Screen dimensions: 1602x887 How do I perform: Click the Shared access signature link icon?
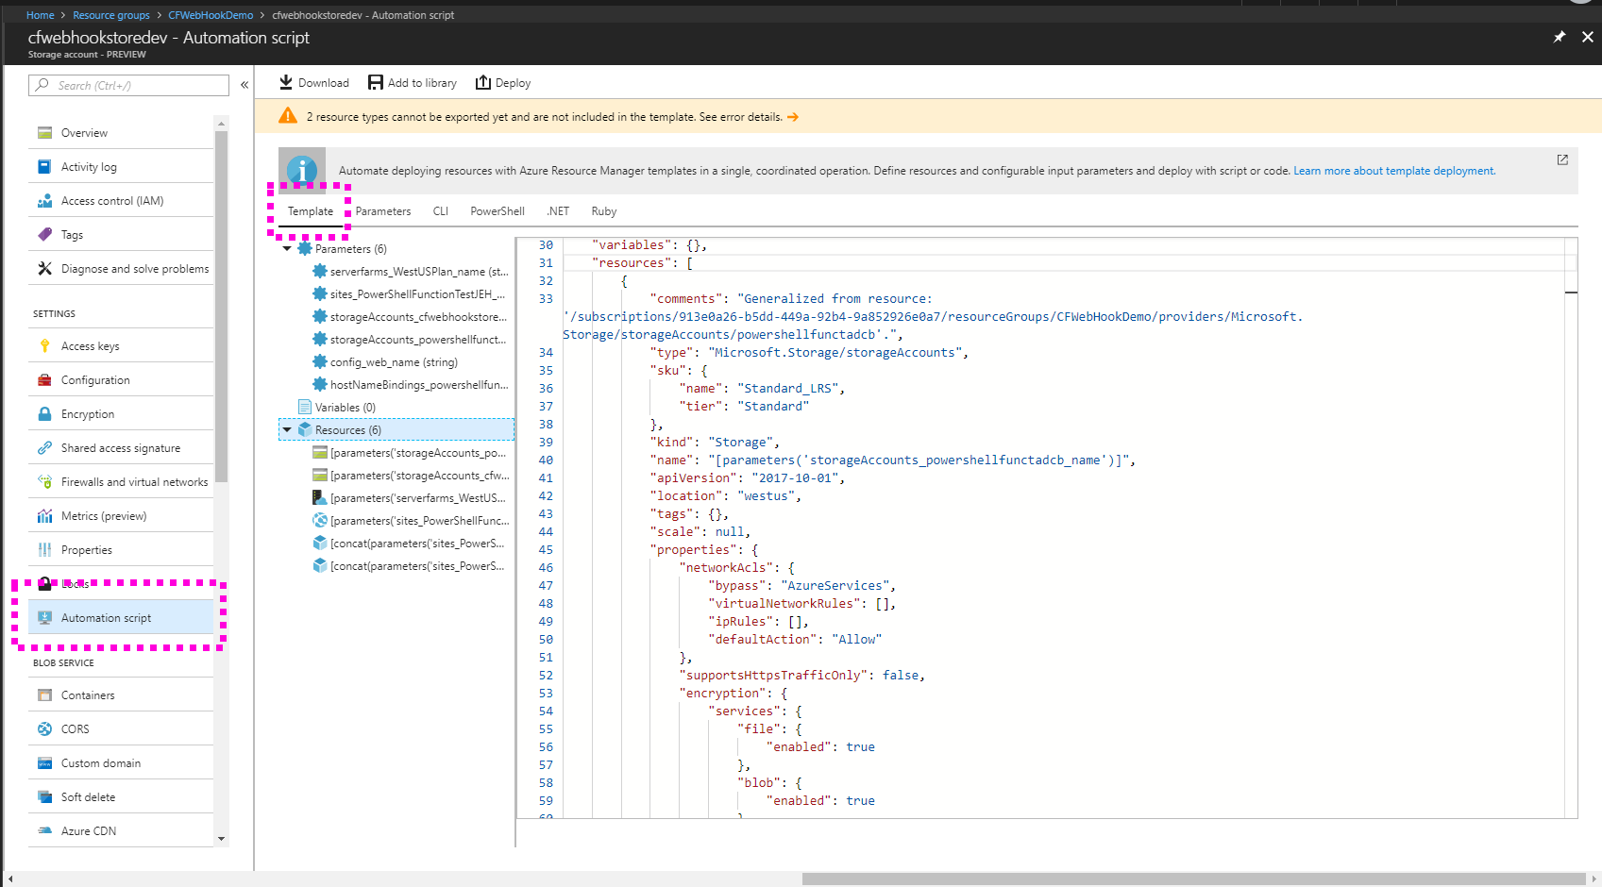tap(44, 448)
